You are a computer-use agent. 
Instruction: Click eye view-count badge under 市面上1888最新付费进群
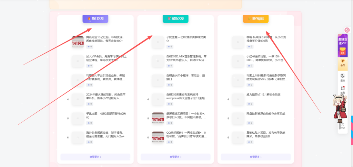point(250,85)
